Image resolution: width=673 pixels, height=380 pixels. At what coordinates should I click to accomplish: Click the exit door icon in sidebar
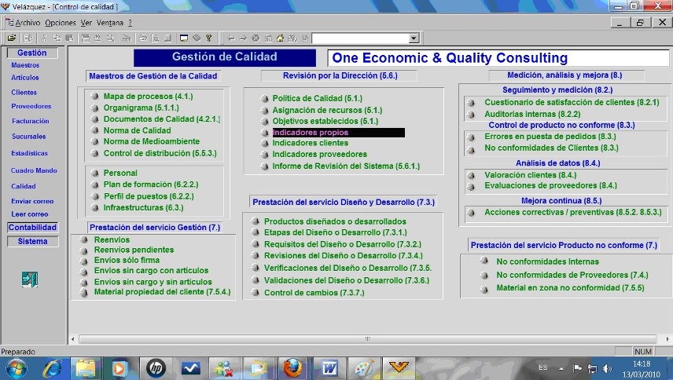tap(30, 280)
